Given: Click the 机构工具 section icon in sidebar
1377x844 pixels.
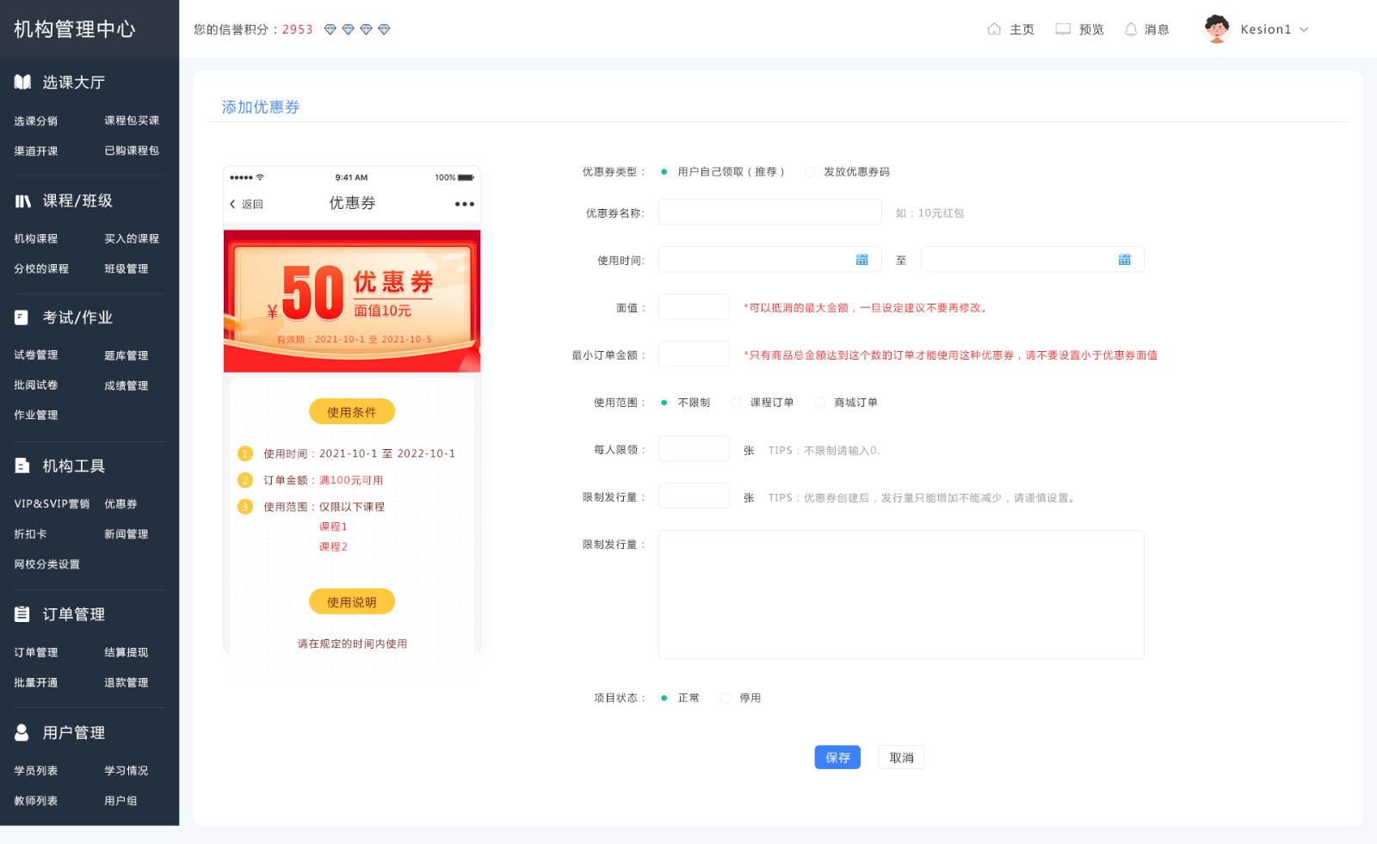Looking at the screenshot, I should pyautogui.click(x=21, y=465).
